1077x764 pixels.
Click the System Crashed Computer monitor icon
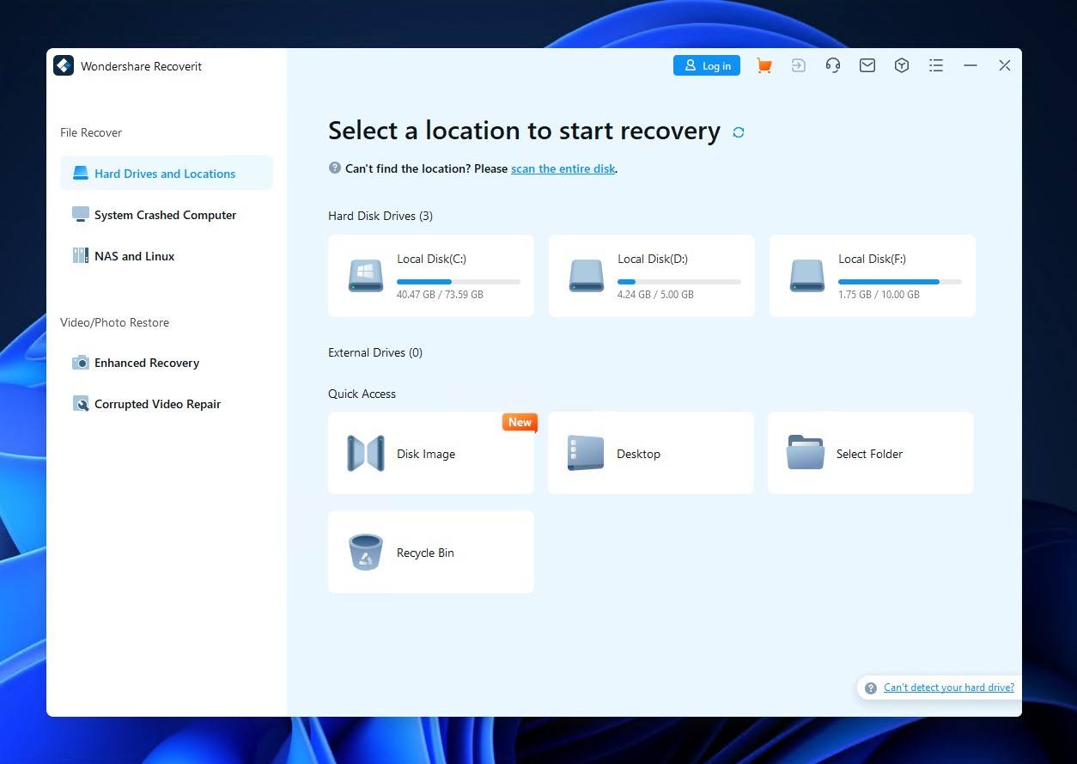pos(81,214)
